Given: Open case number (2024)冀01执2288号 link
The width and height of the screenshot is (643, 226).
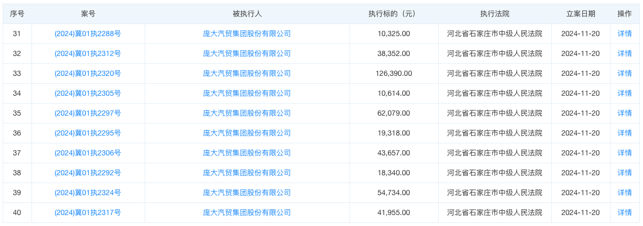Looking at the screenshot, I should (88, 33).
